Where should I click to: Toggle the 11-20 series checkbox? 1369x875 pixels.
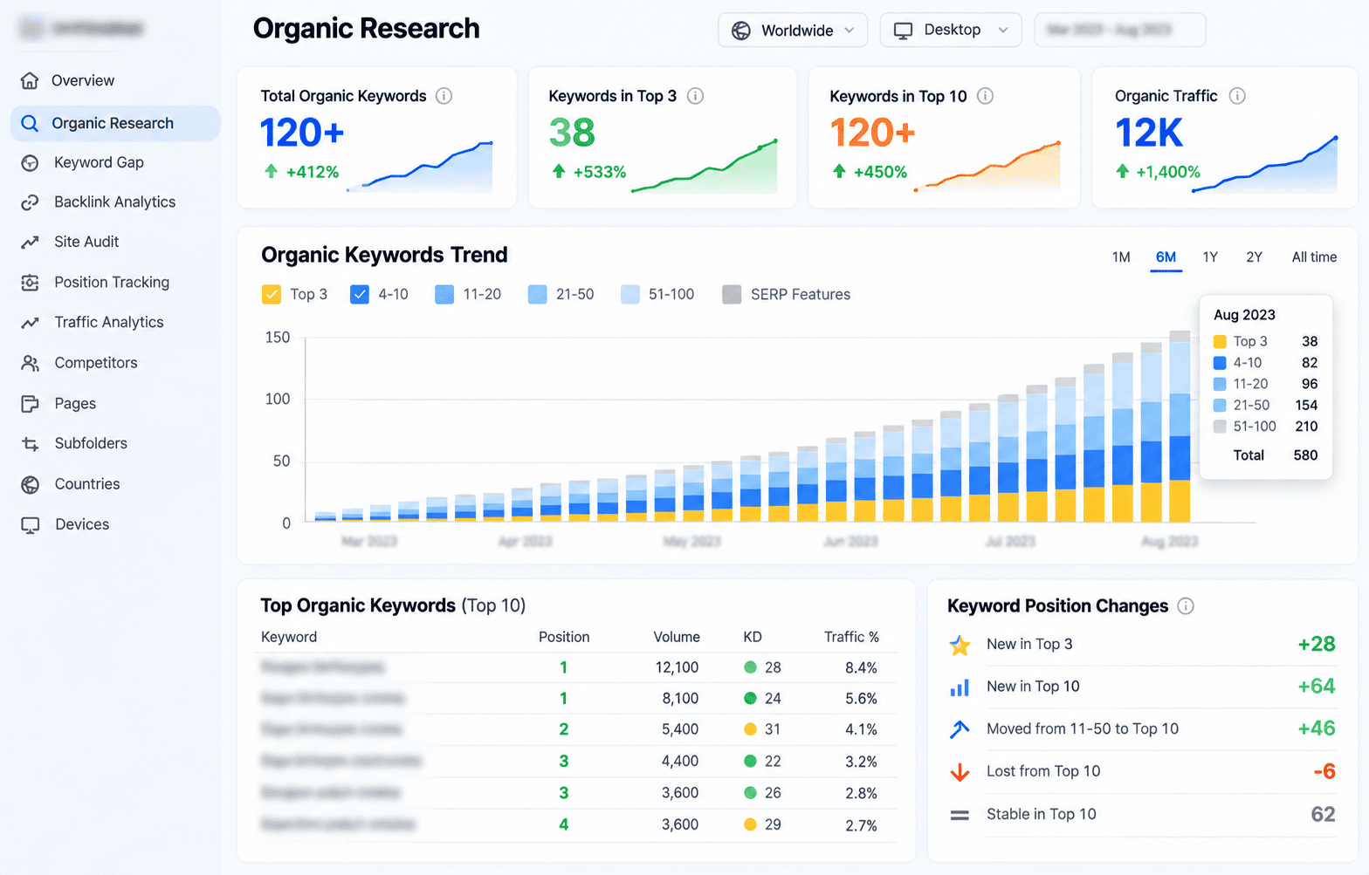pos(444,294)
